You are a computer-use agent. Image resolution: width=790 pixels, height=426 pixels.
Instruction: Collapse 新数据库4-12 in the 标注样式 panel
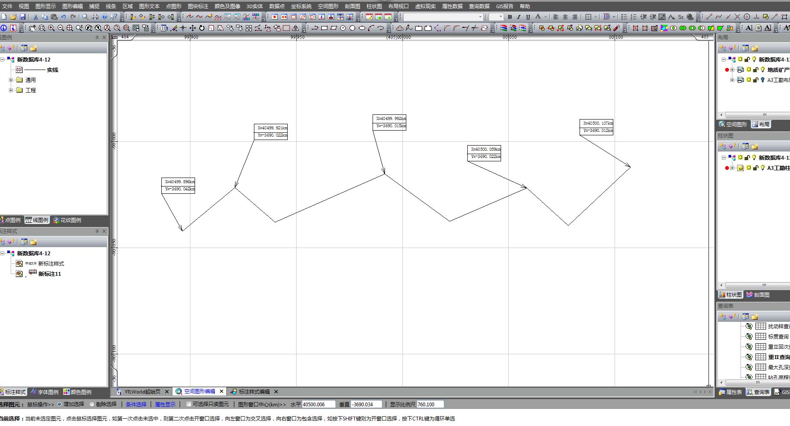click(3, 253)
